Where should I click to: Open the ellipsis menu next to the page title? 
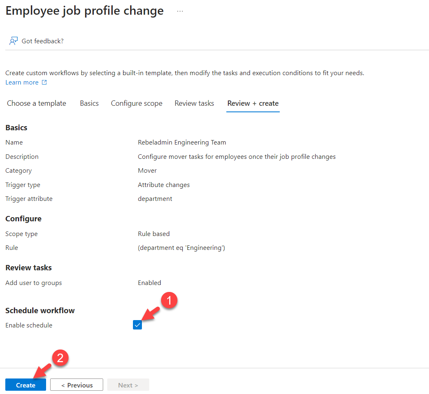pyautogui.click(x=180, y=11)
